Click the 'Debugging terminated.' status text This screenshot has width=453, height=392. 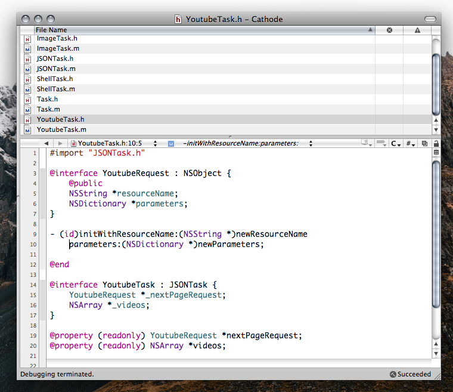pos(57,374)
